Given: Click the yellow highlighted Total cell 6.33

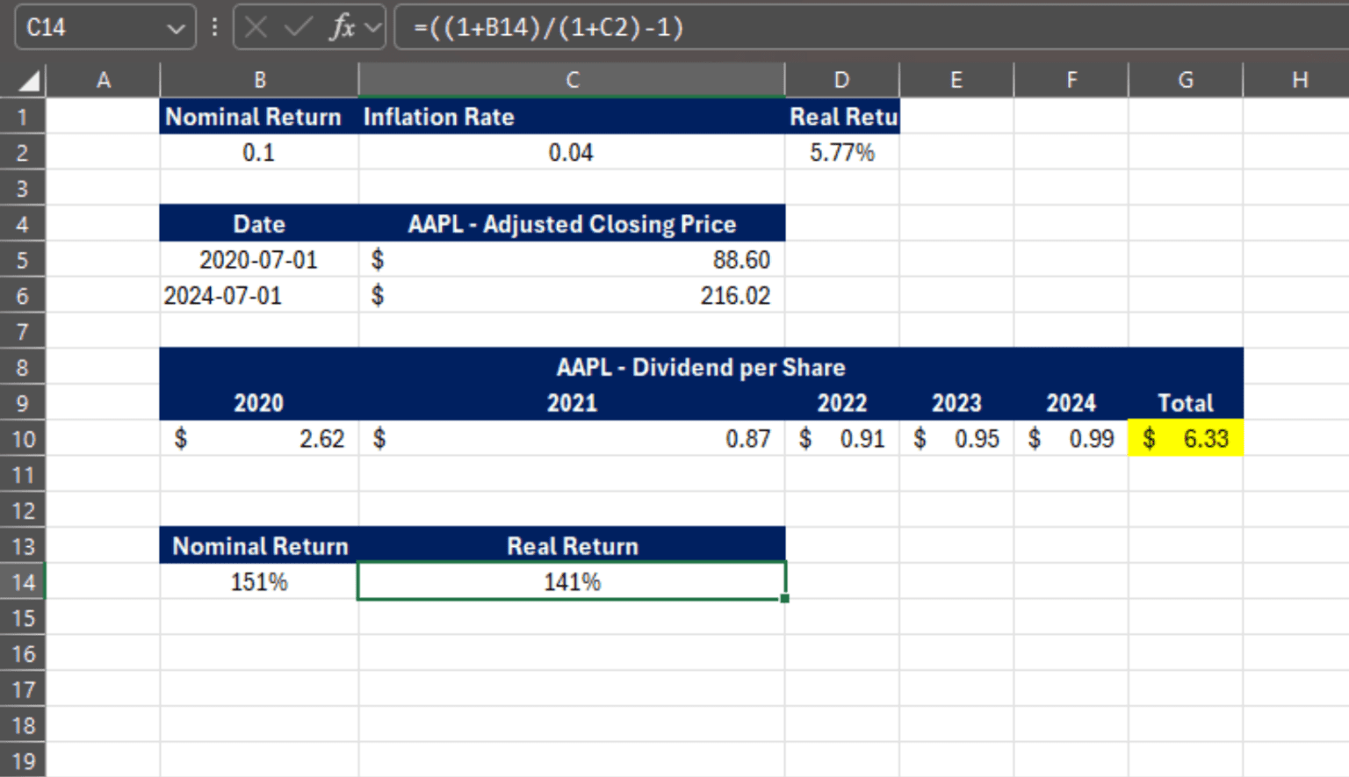Looking at the screenshot, I should click(1186, 438).
